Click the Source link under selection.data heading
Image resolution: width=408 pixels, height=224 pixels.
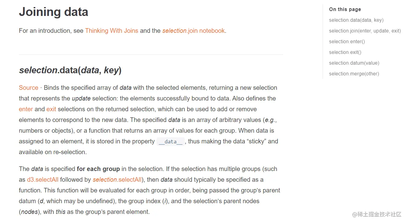28,88
